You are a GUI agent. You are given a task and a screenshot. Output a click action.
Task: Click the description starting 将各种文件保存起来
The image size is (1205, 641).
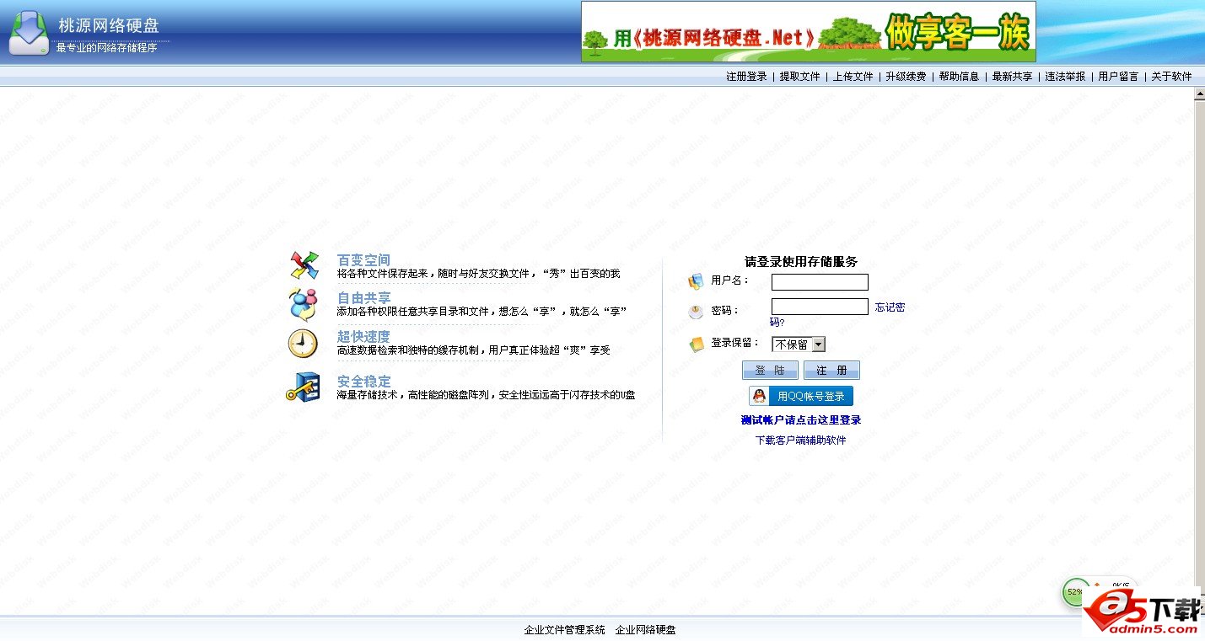coord(478,274)
